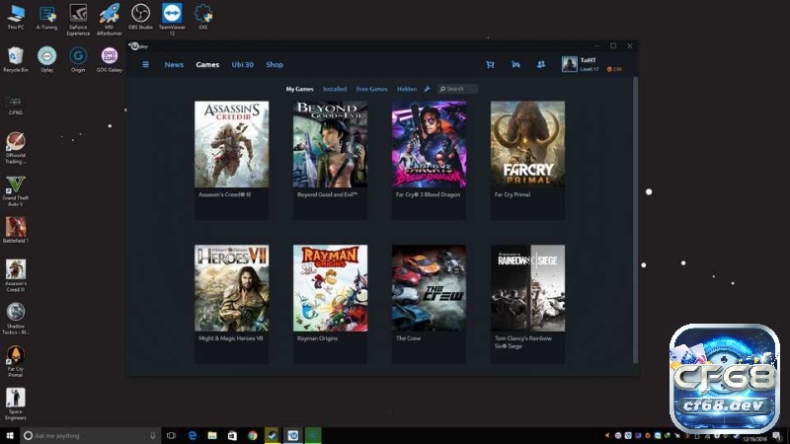Click the games view wrench settings icon
Screen dimensions: 790x444
pyautogui.click(x=427, y=89)
